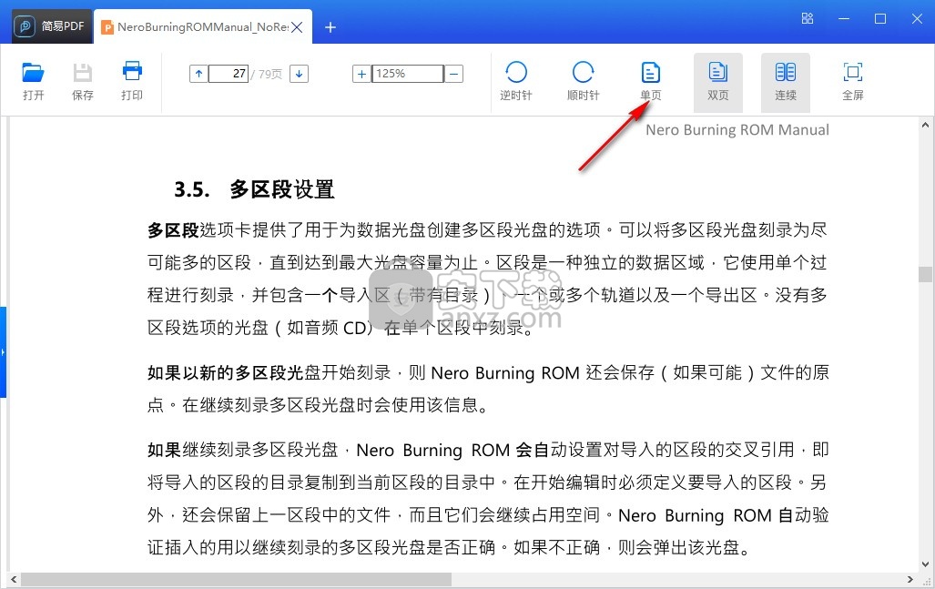935x589 pixels.
Task: Maximize the 简易PDF window
Action: [880, 18]
